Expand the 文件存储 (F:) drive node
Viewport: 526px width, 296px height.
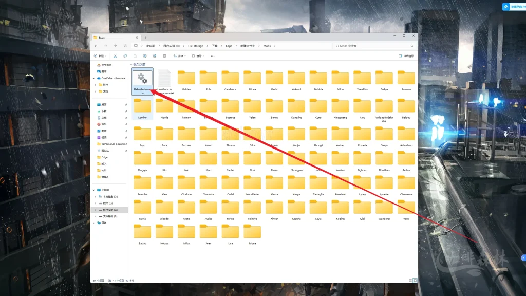coord(95,216)
